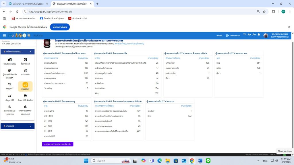
Task: Switch language with the TH toggle
Action: 245,35
